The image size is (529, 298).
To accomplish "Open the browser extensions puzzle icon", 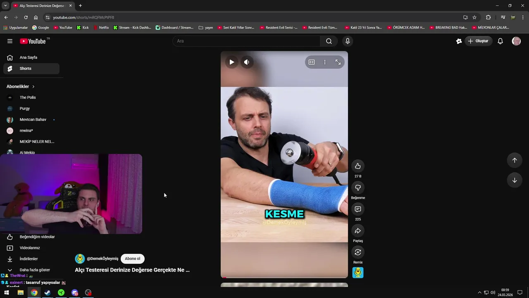I will [x=488, y=17].
